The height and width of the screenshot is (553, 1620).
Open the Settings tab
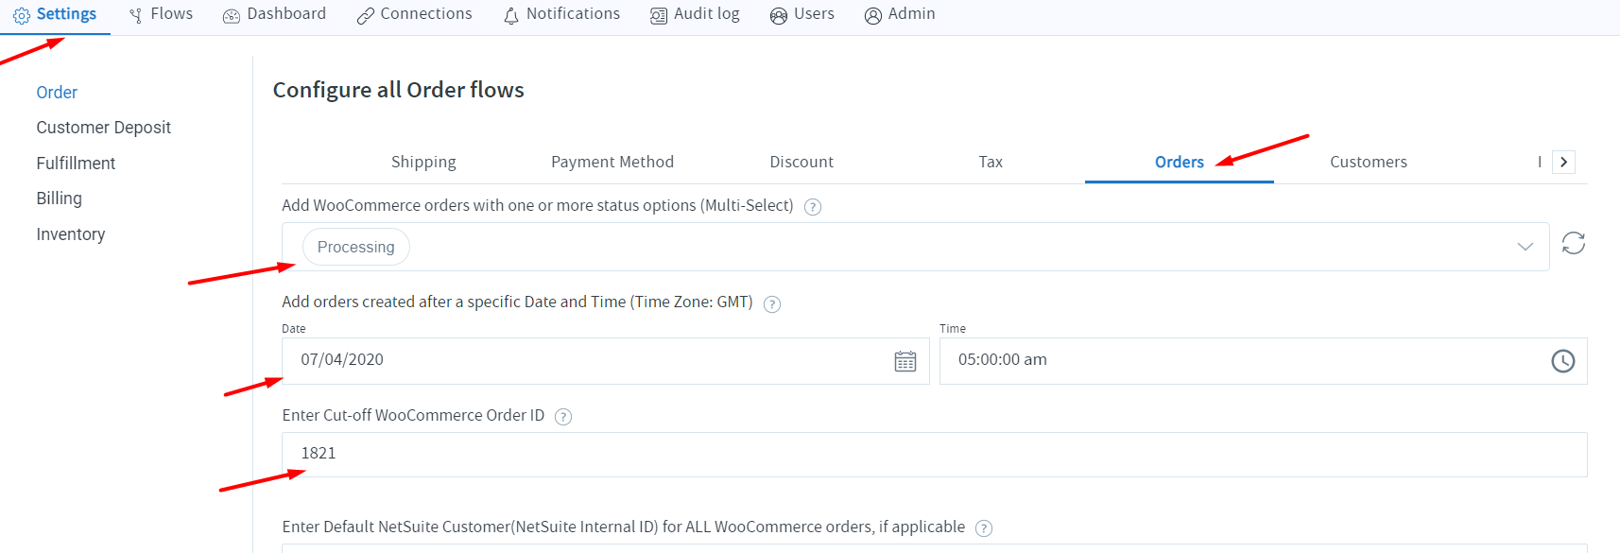coord(55,15)
